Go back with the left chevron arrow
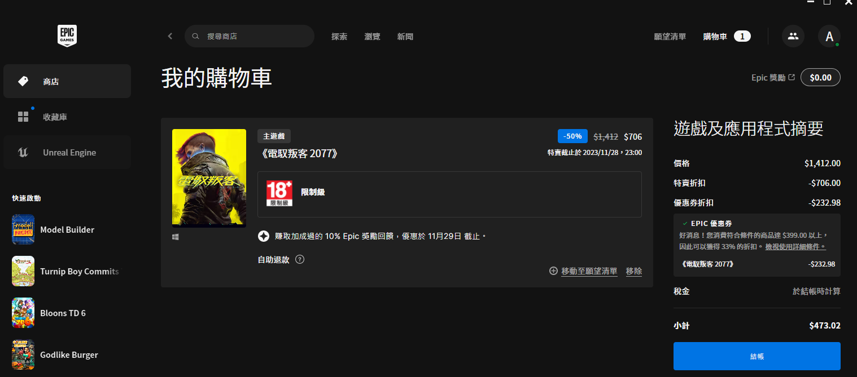 coord(170,36)
